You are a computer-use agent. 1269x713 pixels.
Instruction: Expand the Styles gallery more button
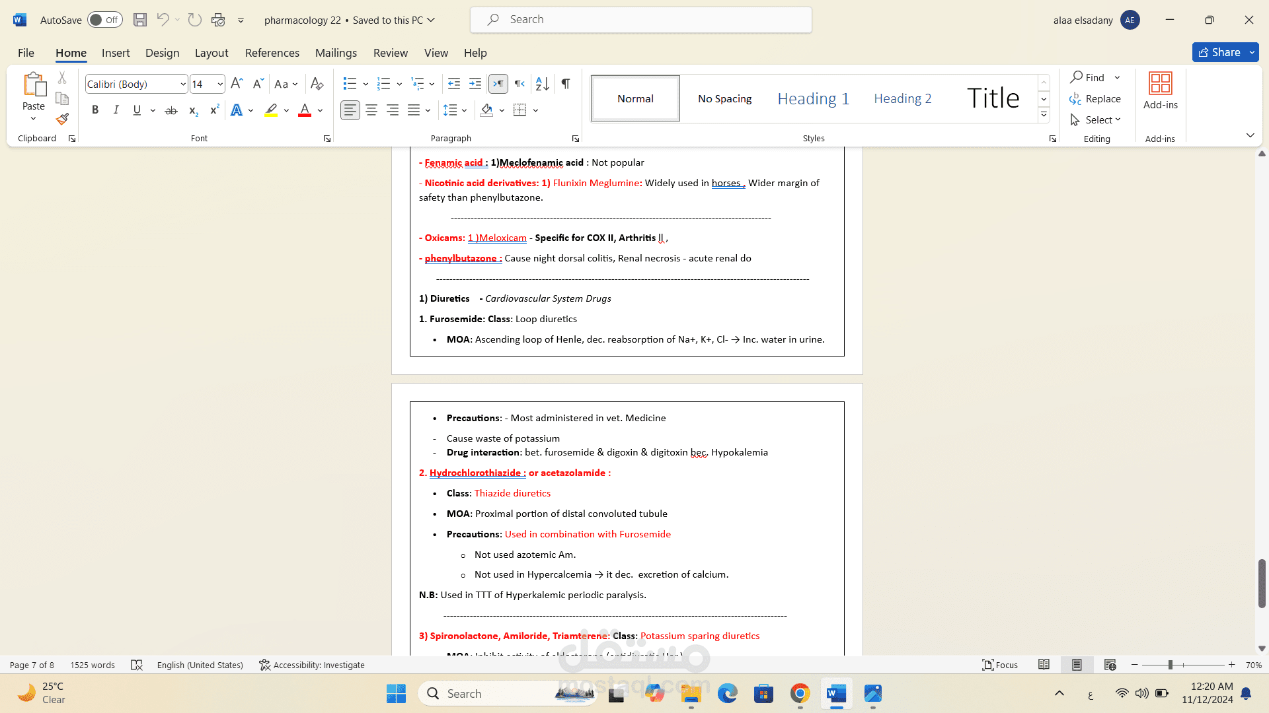click(x=1044, y=115)
